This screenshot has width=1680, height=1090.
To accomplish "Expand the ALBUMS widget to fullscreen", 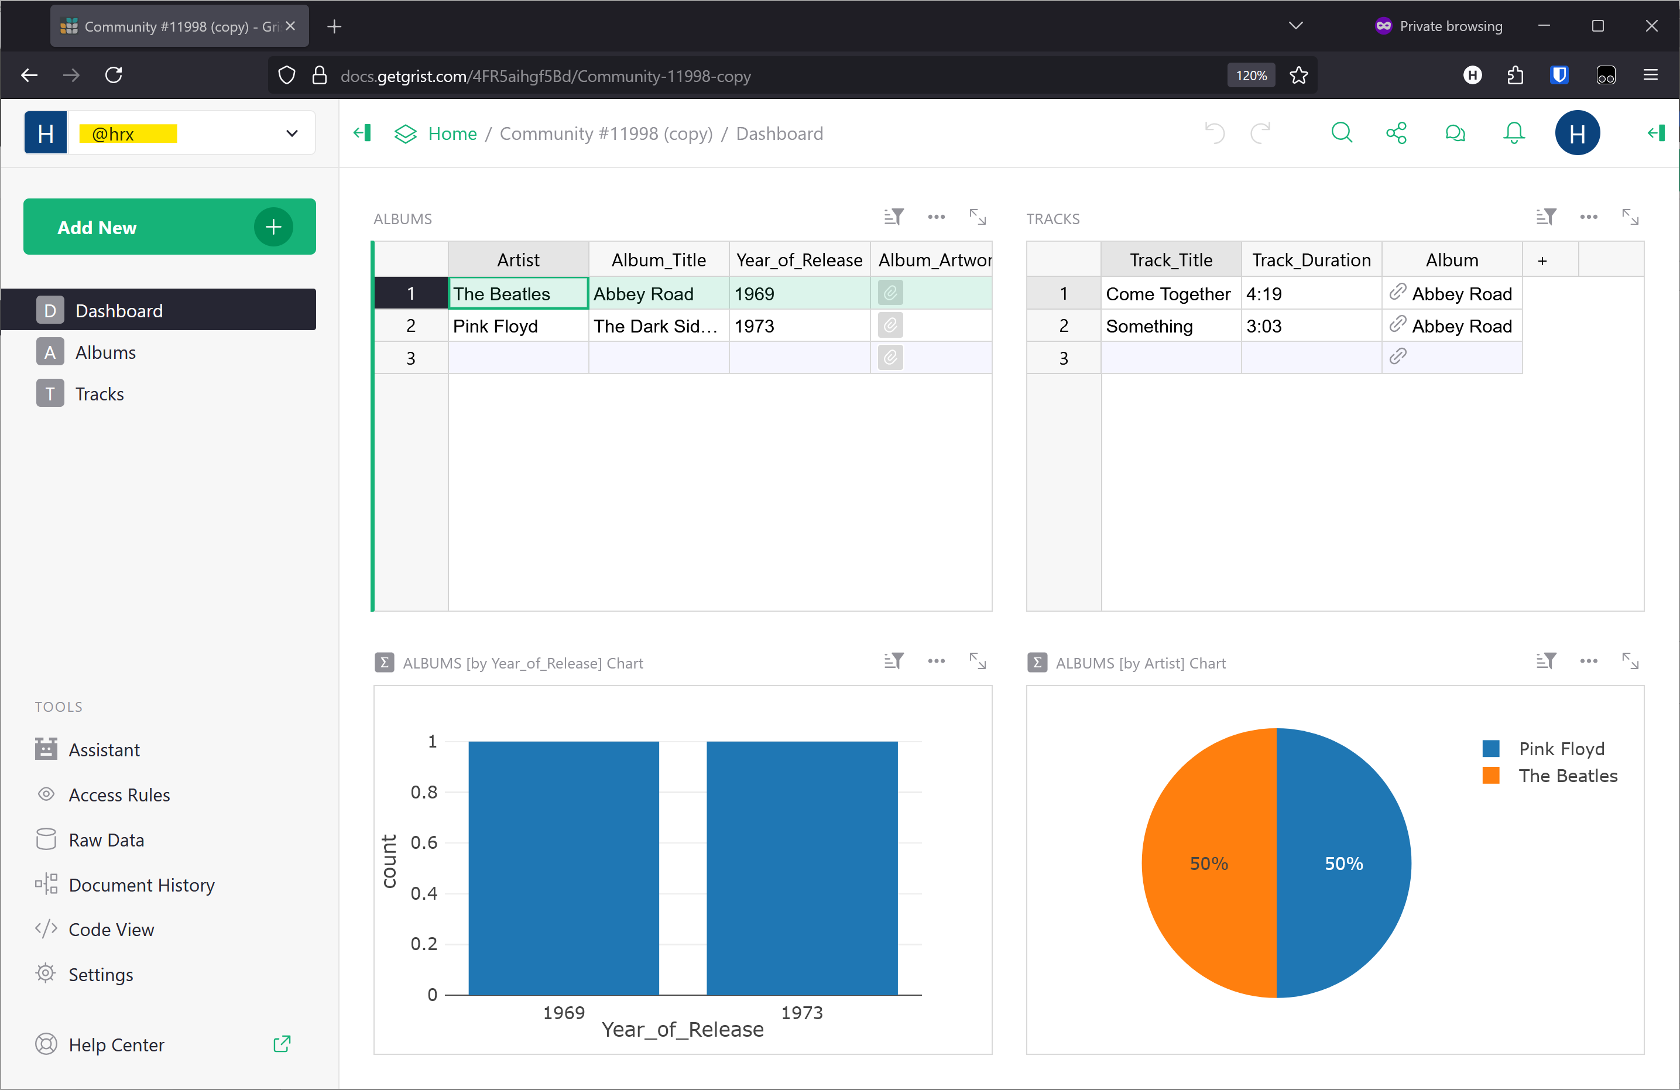I will click(x=978, y=217).
